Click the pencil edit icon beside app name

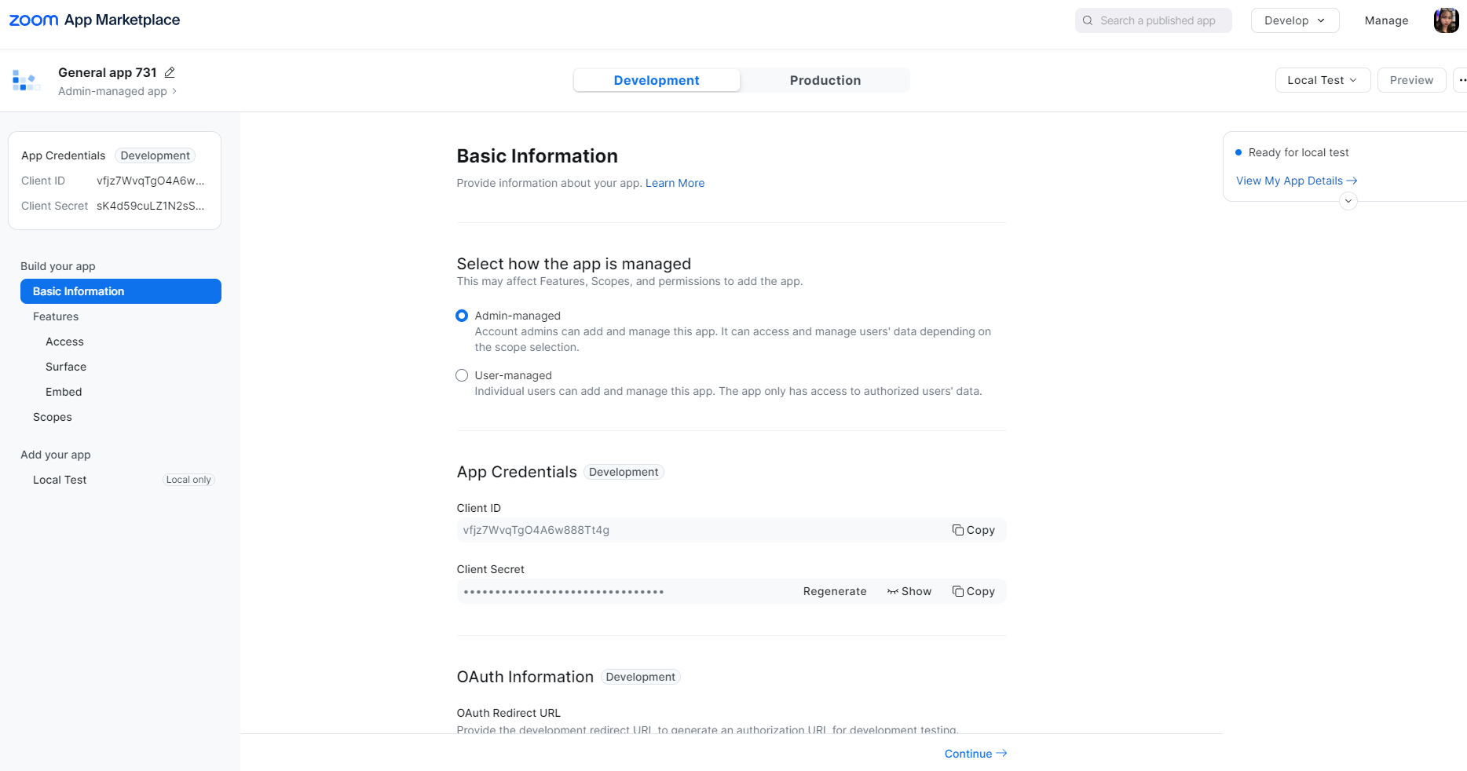(170, 72)
